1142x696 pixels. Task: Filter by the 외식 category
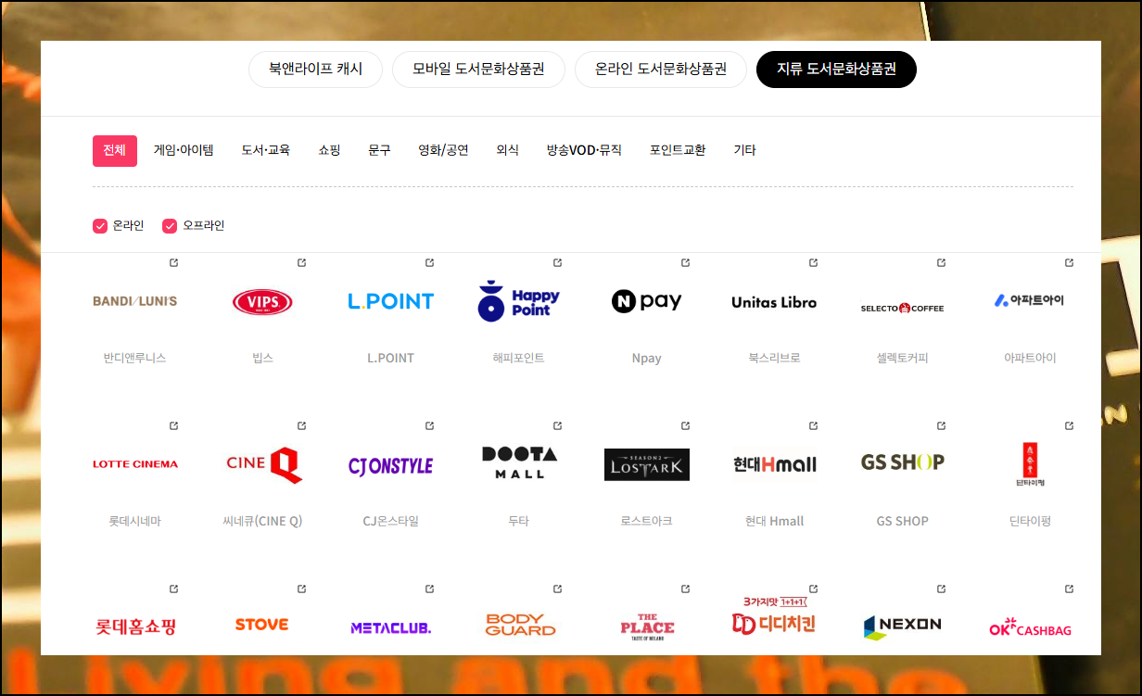pyautogui.click(x=507, y=150)
